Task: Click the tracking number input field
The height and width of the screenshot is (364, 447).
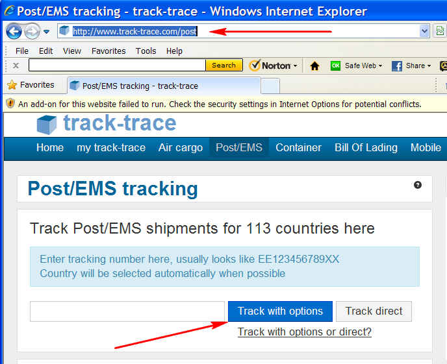Action: coord(127,311)
